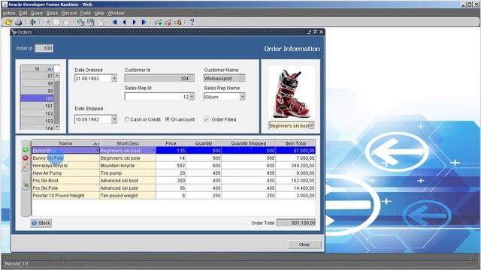Click the Order Id input field
Viewport: 481px width, 270px height.
click(x=44, y=48)
